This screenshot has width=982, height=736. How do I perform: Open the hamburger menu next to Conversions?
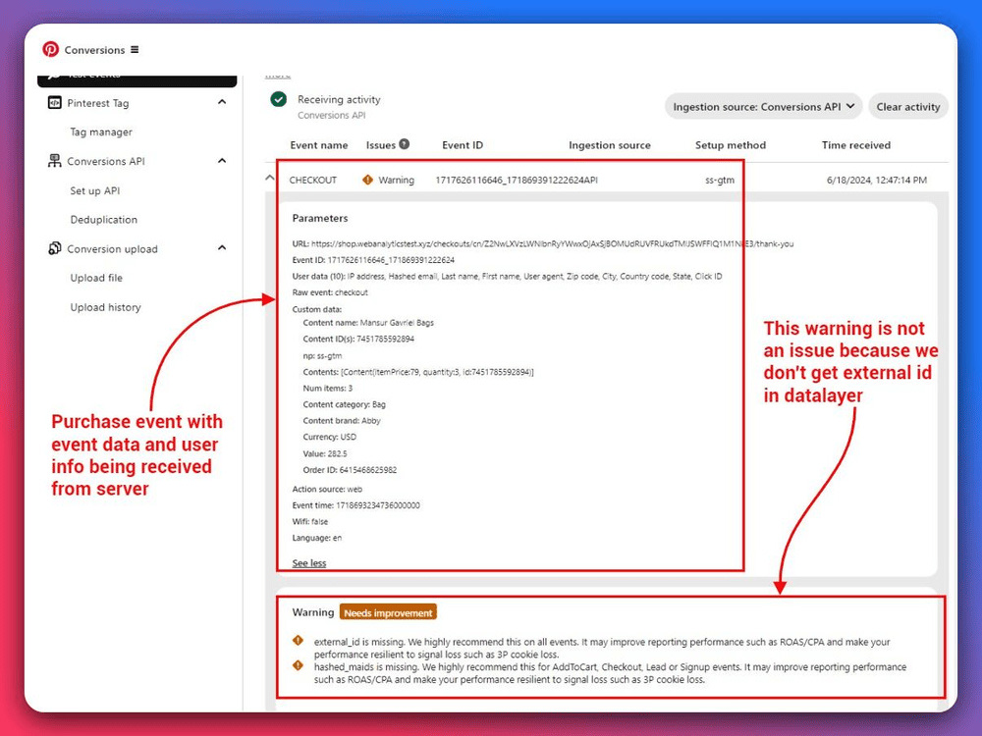click(135, 49)
